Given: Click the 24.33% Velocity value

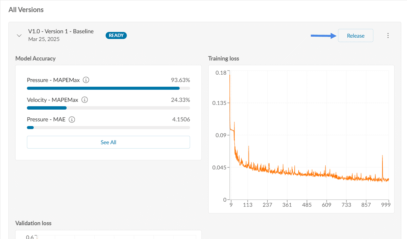Looking at the screenshot, I should coord(180,100).
